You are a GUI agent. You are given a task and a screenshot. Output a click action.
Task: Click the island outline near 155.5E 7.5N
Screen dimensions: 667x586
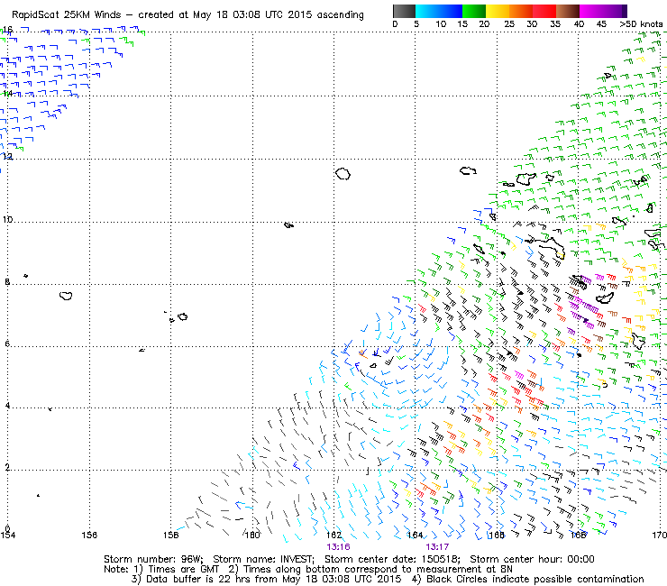point(66,296)
